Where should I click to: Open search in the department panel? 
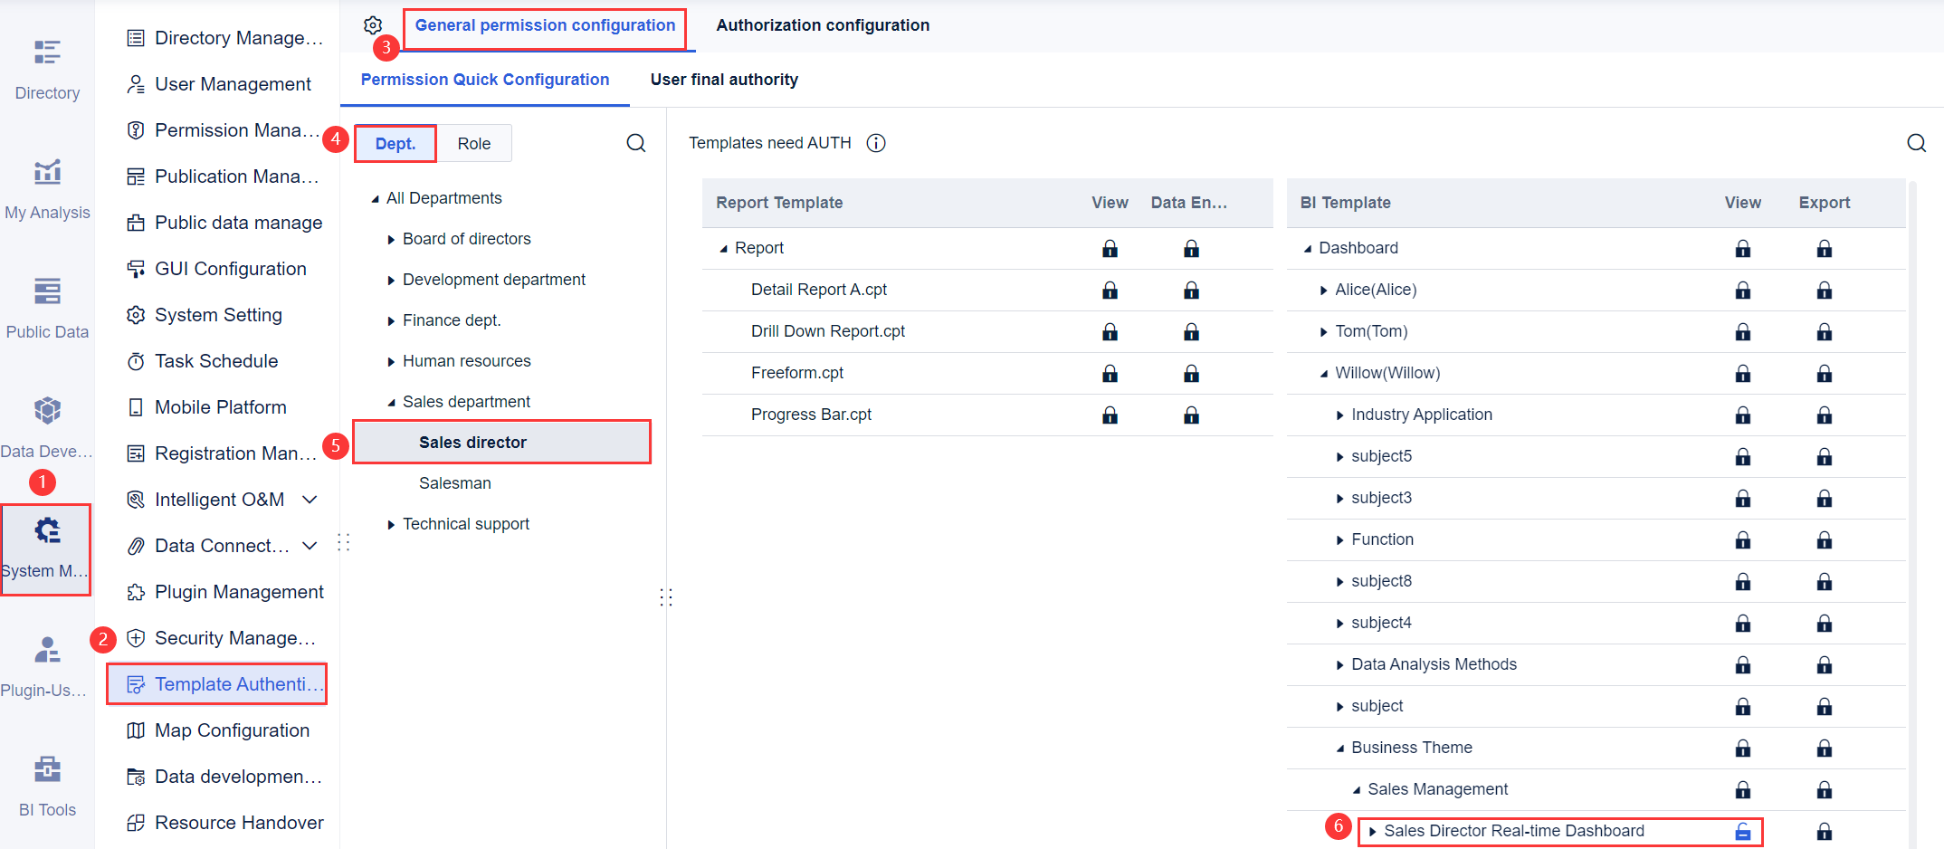(636, 143)
